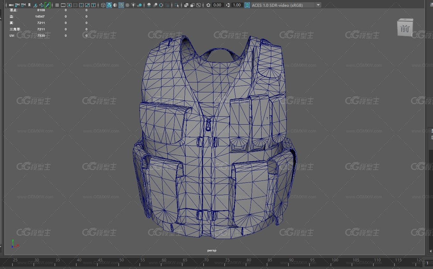Toggle the Gate Mask icon
The width and height of the screenshot is (433, 269).
click(x=75, y=5)
